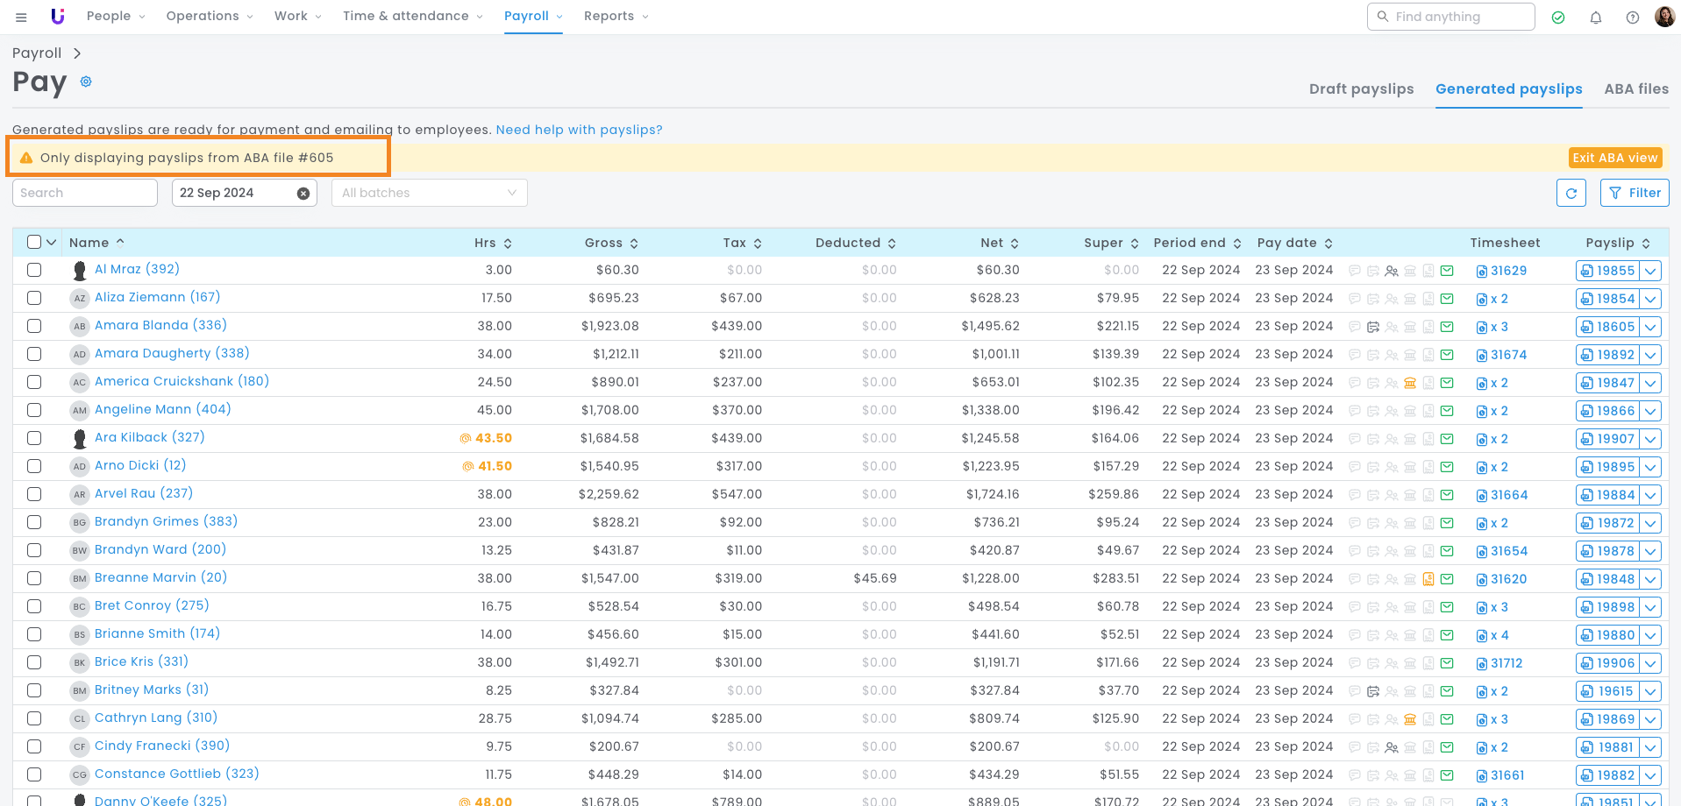Screen dimensions: 1681x806
Task: Click the Exit ABA view button
Action: (1614, 158)
